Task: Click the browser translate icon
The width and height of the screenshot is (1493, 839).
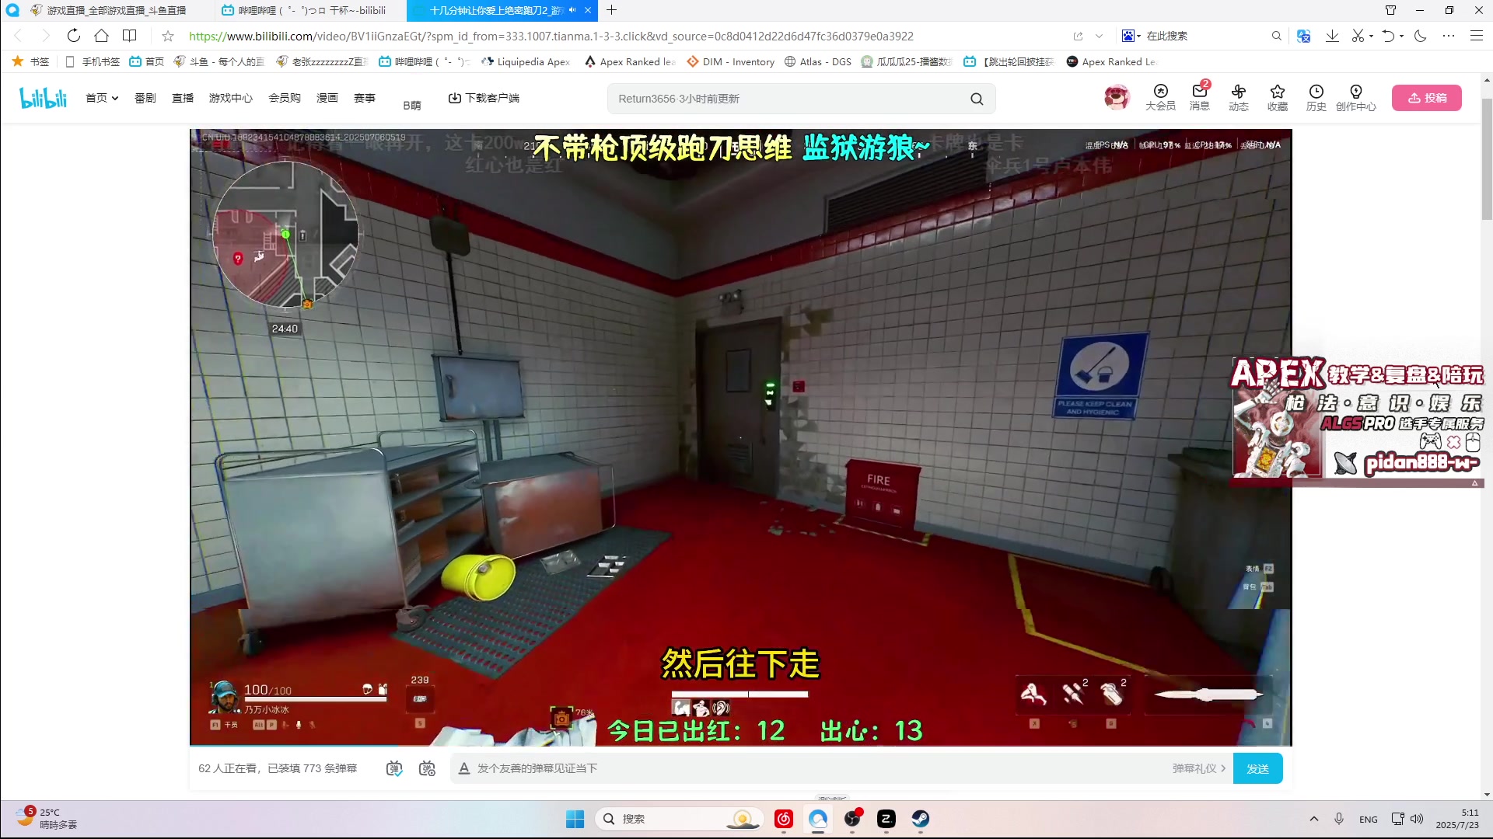Action: [x=1304, y=36]
